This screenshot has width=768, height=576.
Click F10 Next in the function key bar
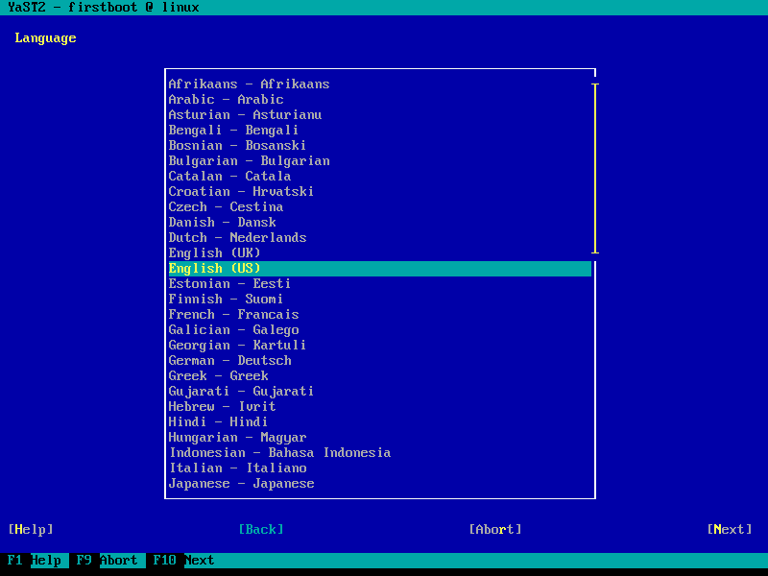(x=183, y=561)
